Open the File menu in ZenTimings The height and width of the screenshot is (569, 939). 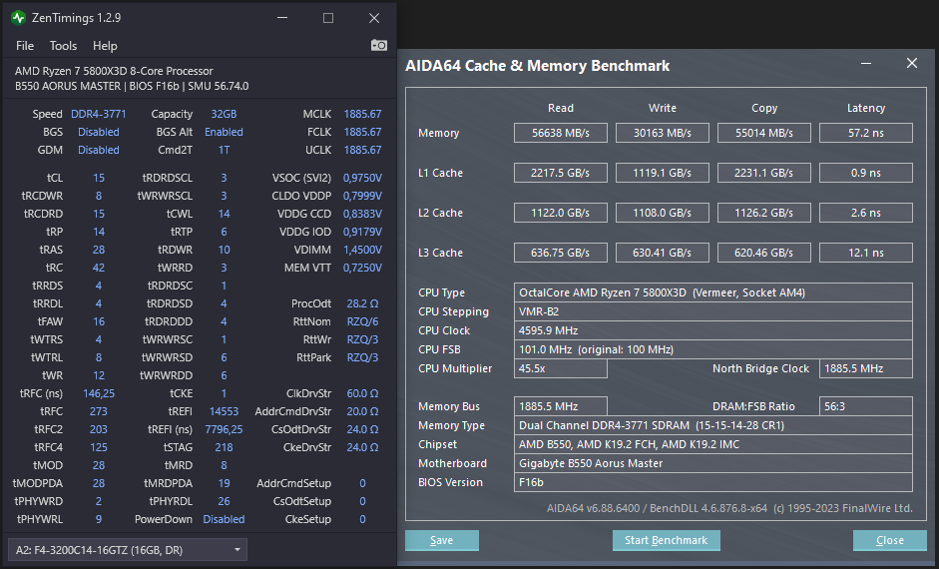(x=25, y=46)
